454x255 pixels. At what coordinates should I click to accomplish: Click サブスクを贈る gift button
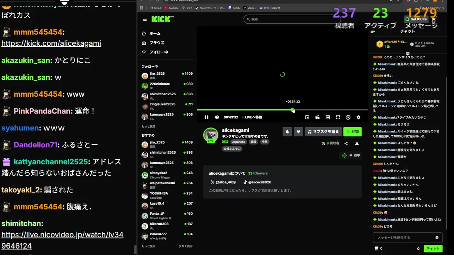tap(323, 132)
